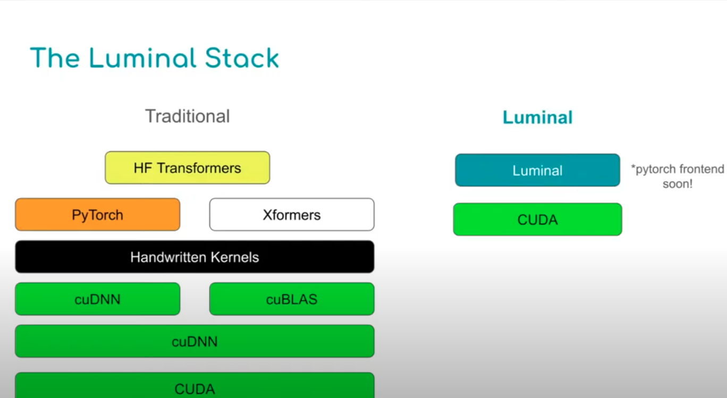Click the "*pytorch frontend soon!" note
Screen dimensions: 727x398
point(678,176)
